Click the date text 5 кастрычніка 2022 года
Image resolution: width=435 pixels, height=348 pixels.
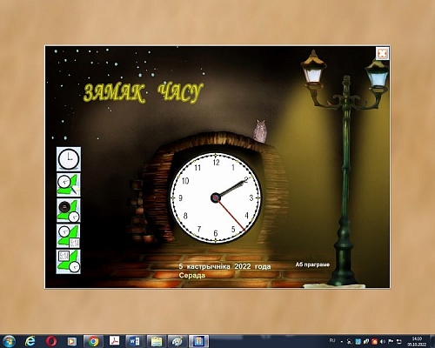click(224, 266)
